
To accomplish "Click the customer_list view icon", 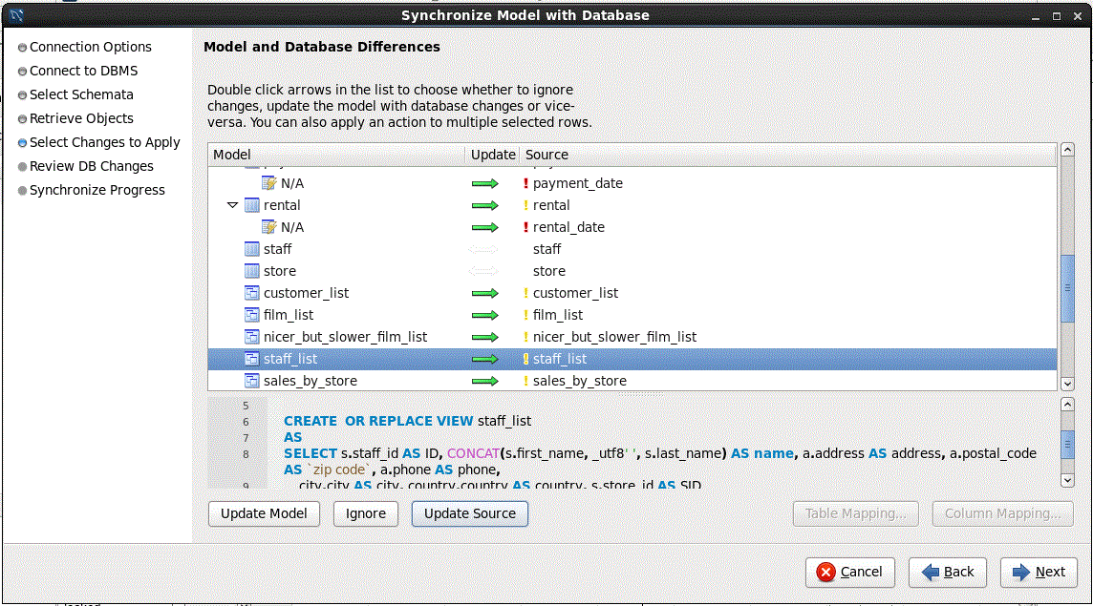I will (252, 293).
